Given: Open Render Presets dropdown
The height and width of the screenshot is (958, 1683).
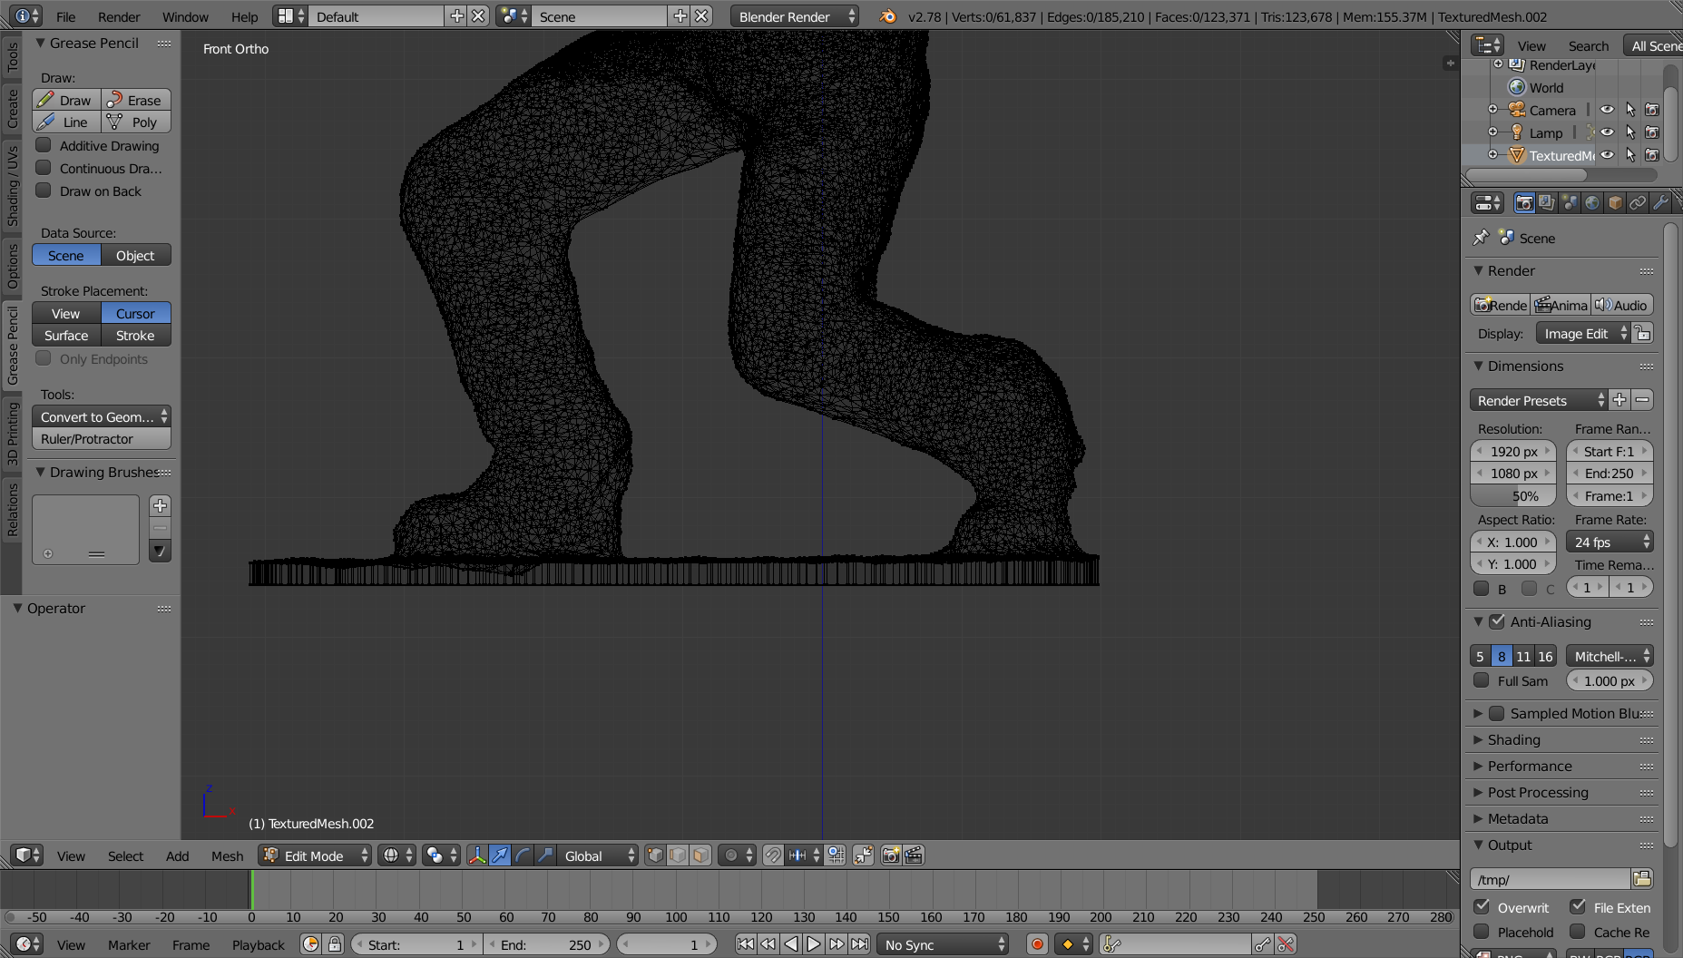Looking at the screenshot, I should click(x=1538, y=400).
